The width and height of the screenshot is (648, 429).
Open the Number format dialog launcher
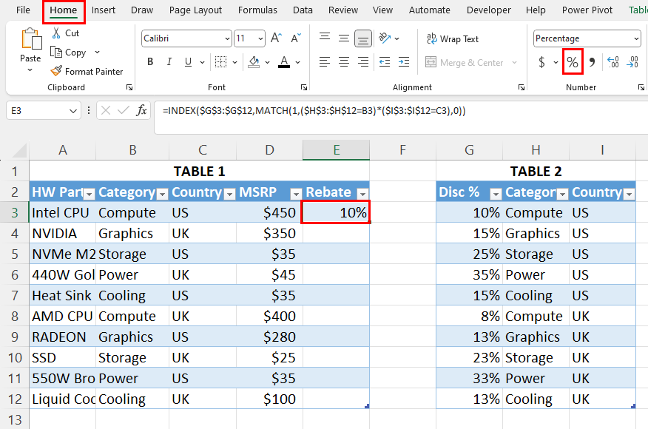pyautogui.click(x=641, y=87)
